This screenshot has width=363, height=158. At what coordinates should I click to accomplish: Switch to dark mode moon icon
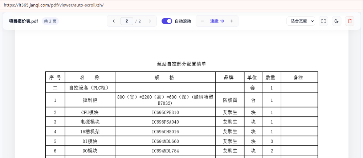337,21
